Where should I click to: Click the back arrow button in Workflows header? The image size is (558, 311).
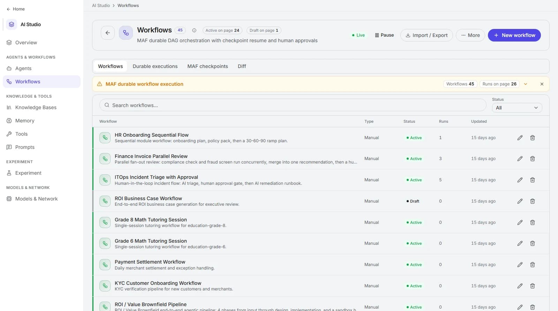point(108,33)
